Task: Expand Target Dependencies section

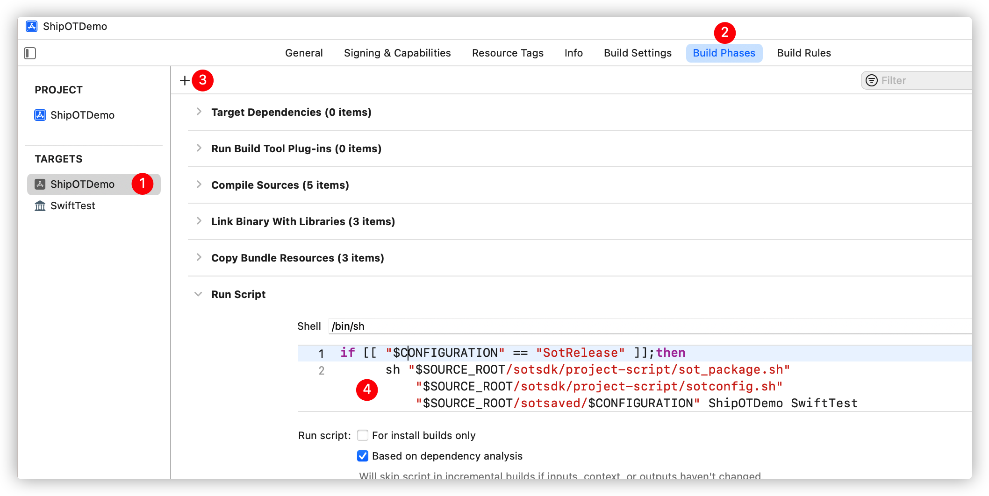Action: tap(199, 112)
